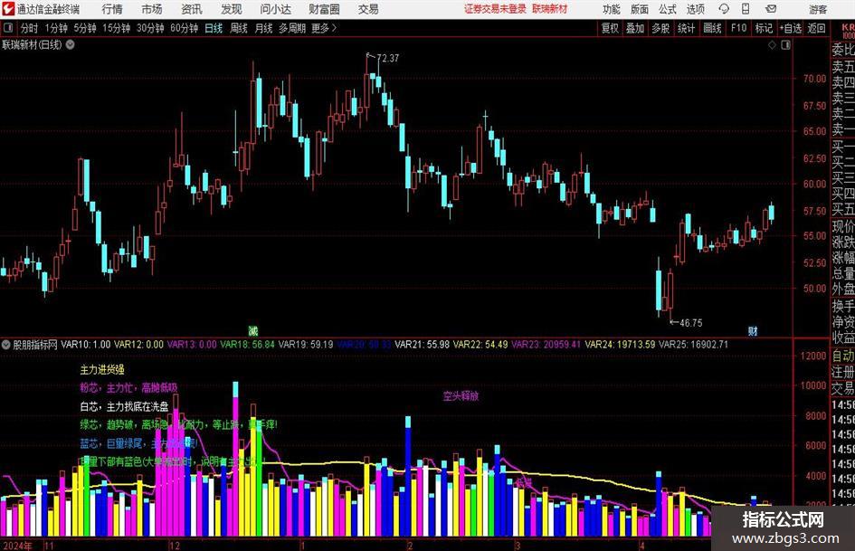Image resolution: width=855 pixels, height=551 pixels.
Task: Open the 资讯 menu
Action: 192,9
